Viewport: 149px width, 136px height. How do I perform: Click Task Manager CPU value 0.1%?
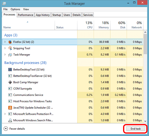(89, 55)
